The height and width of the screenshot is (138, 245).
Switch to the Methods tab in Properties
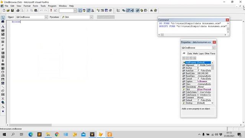pos(195,54)
